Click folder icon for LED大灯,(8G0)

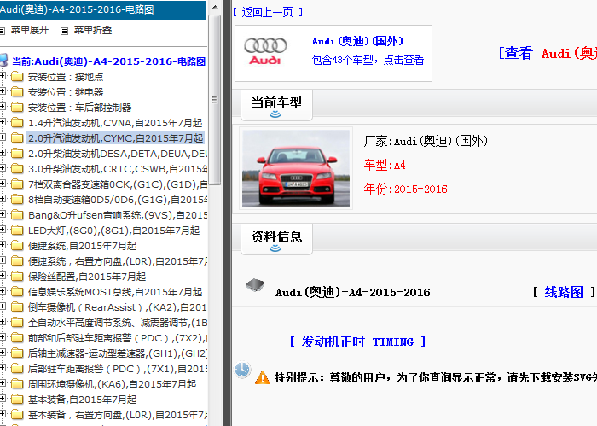click(x=17, y=231)
